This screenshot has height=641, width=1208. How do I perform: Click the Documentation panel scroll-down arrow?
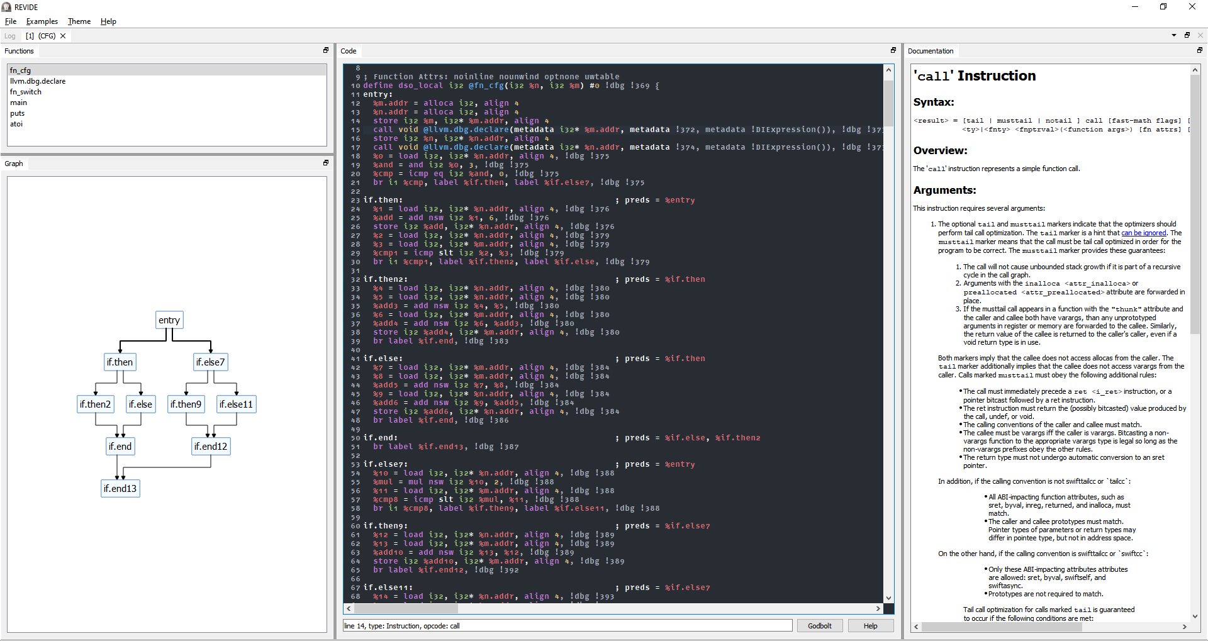click(x=1195, y=617)
